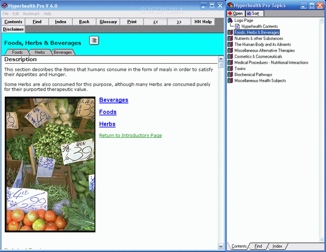Click the vegetable market photo

click(x=50, y=163)
